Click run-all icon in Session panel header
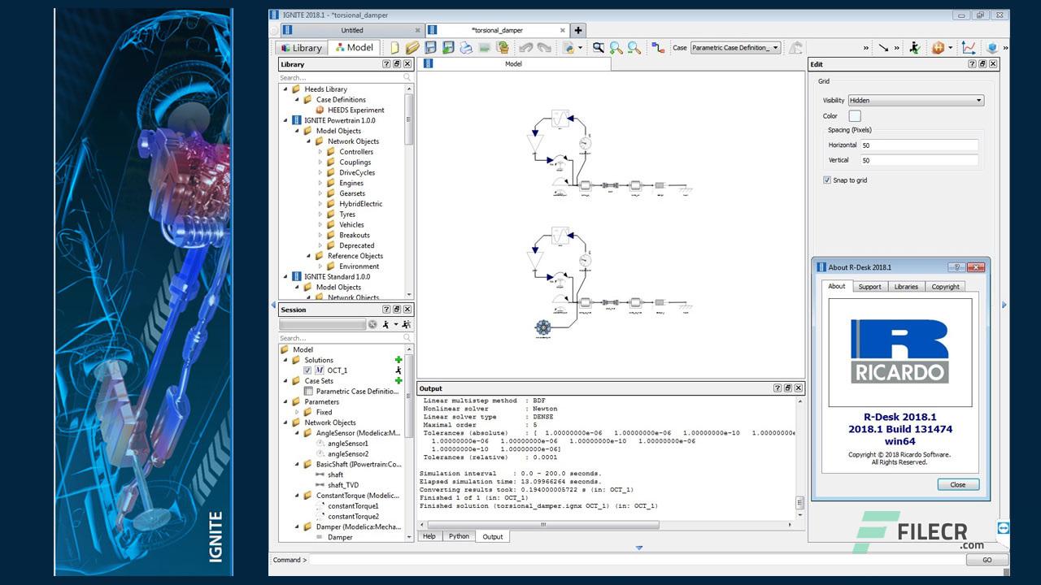This screenshot has height=585, width=1041. click(x=406, y=324)
